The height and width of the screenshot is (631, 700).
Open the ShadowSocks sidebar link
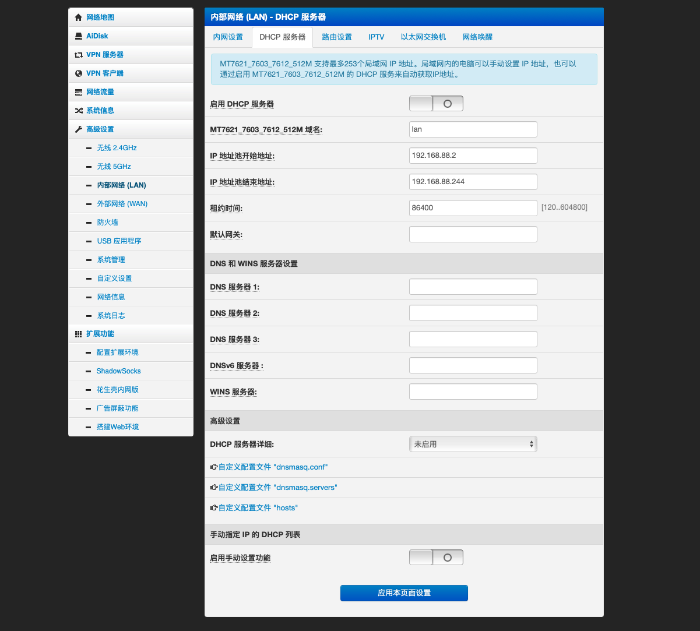click(x=118, y=371)
